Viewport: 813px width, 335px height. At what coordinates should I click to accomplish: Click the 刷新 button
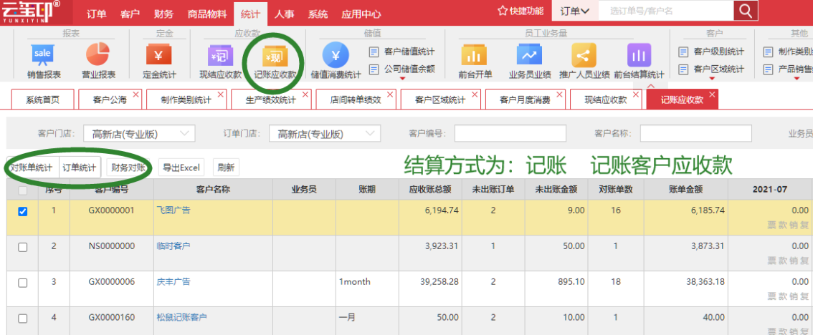point(226,167)
